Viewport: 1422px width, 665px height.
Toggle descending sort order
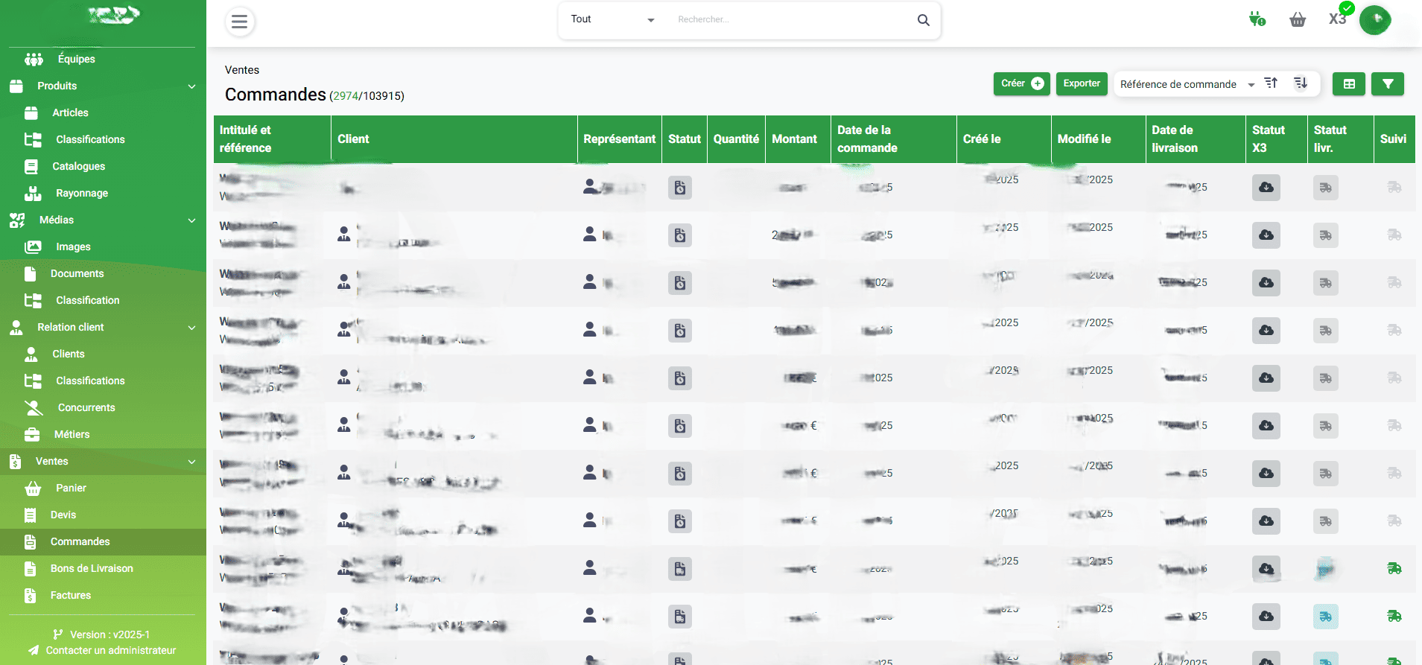[x=1301, y=83]
